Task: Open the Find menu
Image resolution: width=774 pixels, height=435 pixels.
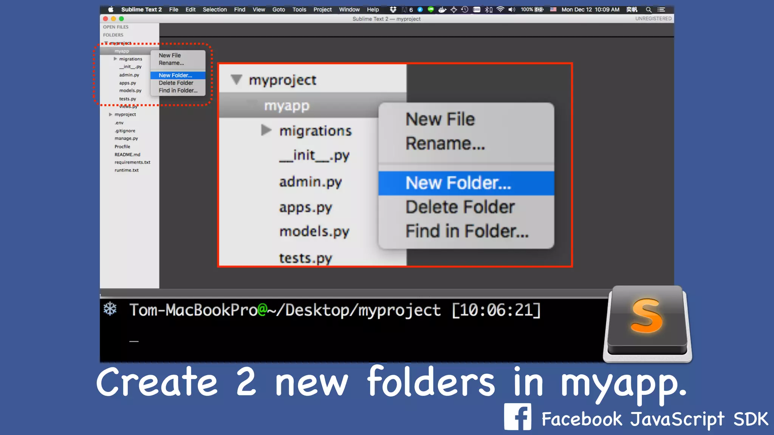Action: point(240,9)
